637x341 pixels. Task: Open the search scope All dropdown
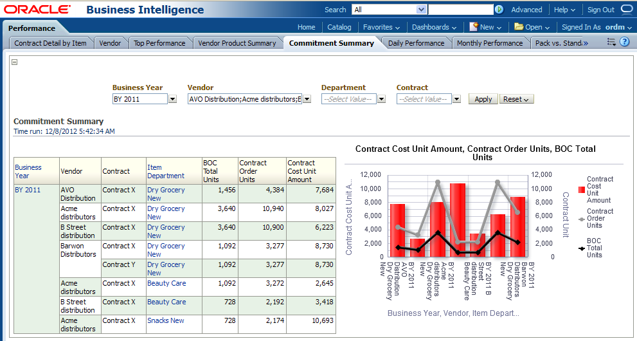coord(421,10)
